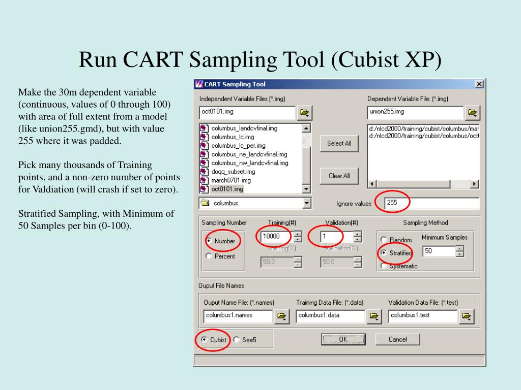Close the CART Sampling Tool dialog
The image size is (521, 390).
click(x=479, y=84)
